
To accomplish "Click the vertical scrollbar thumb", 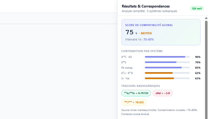I will (x=206, y=67).
